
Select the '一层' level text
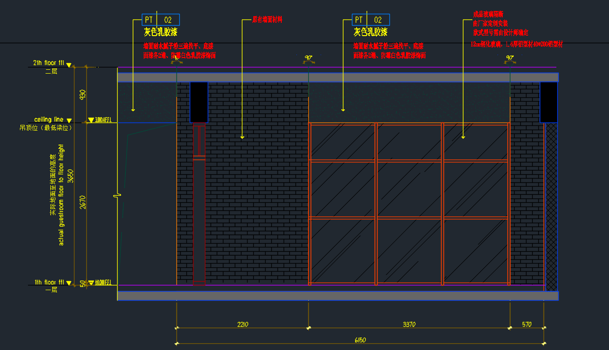click(x=51, y=289)
